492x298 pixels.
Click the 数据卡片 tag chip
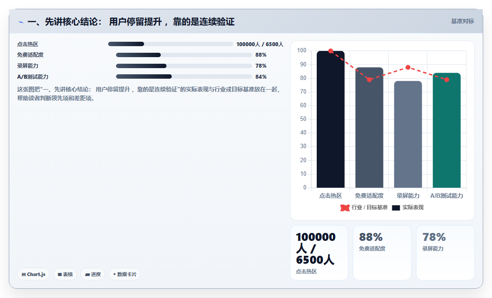click(x=125, y=274)
